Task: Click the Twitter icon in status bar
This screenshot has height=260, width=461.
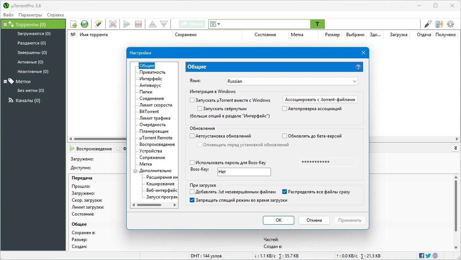Action: tap(428, 256)
